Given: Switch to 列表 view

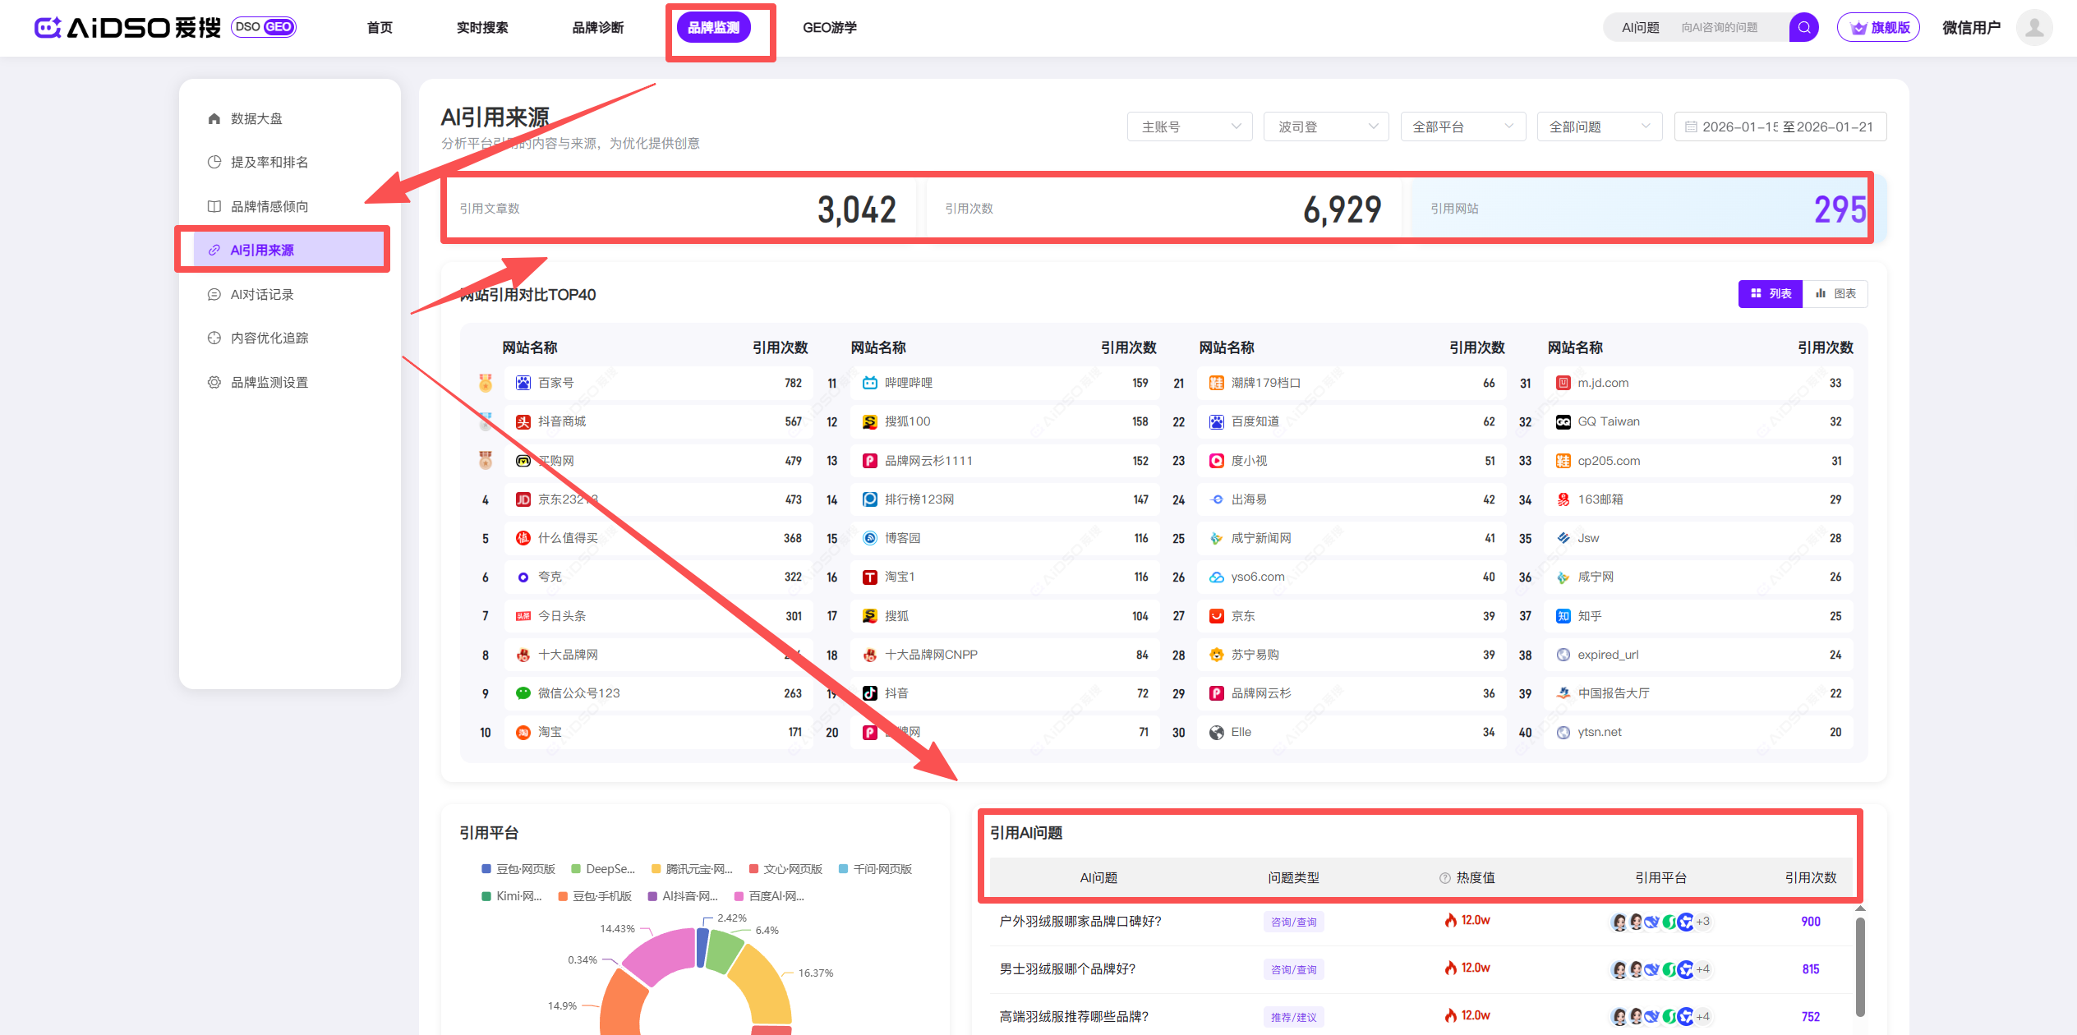Looking at the screenshot, I should (1771, 293).
